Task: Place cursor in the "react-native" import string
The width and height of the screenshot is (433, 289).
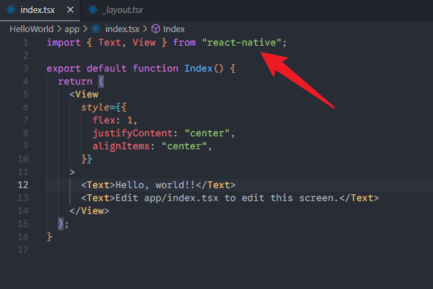Action: [x=242, y=42]
